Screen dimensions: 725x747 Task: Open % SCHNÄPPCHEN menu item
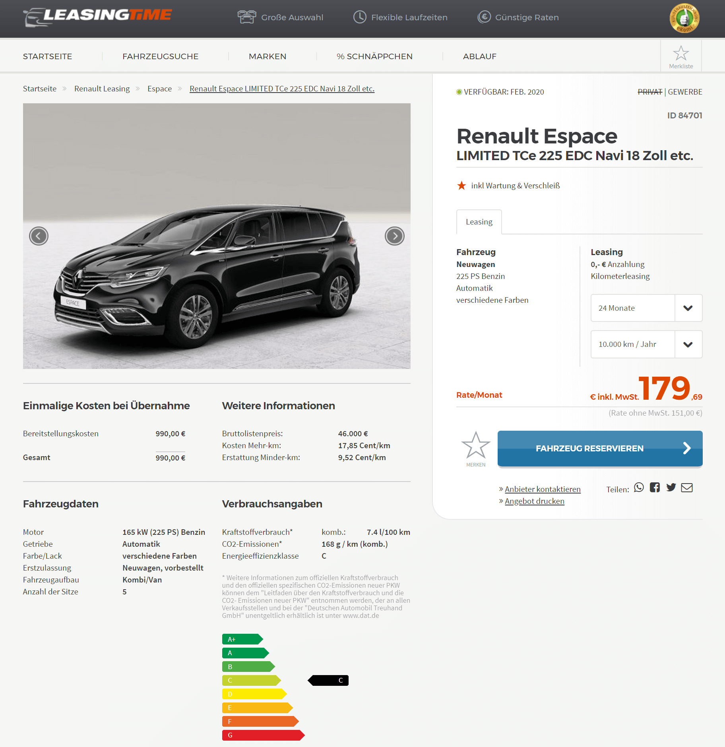[x=374, y=56]
